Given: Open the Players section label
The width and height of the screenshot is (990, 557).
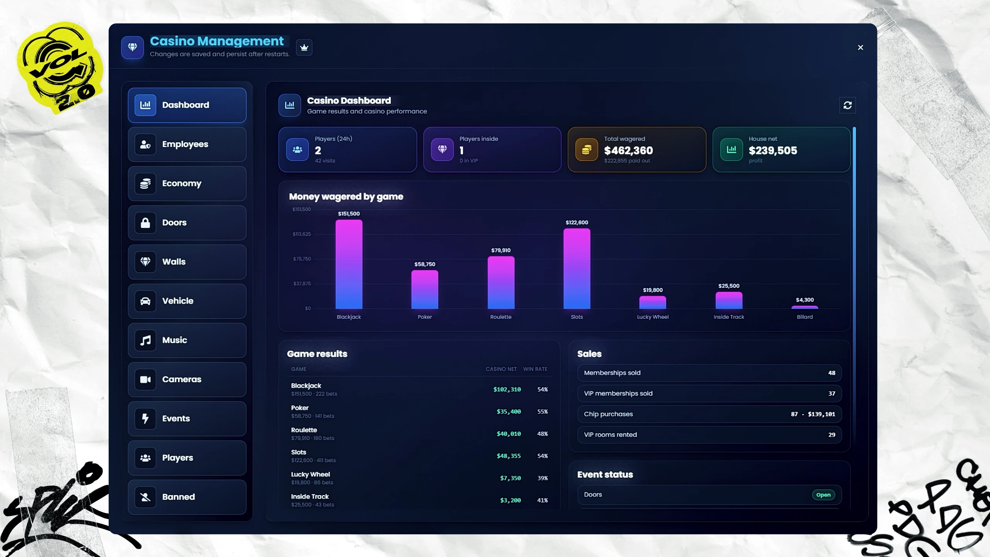Looking at the screenshot, I should [x=178, y=458].
